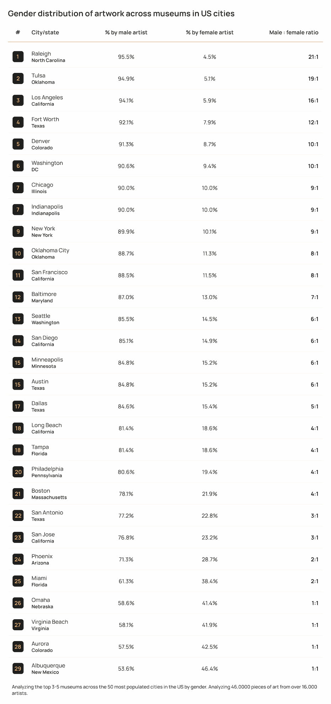
Task: Select the "% by female artist" column header
Action: pos(209,32)
